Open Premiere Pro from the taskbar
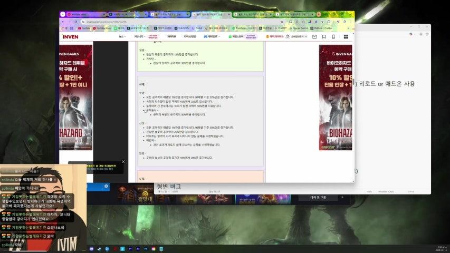 click(x=130, y=248)
